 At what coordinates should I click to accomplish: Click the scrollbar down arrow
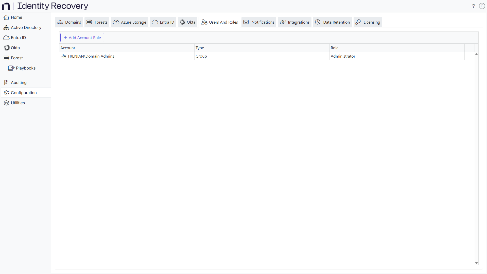476,263
